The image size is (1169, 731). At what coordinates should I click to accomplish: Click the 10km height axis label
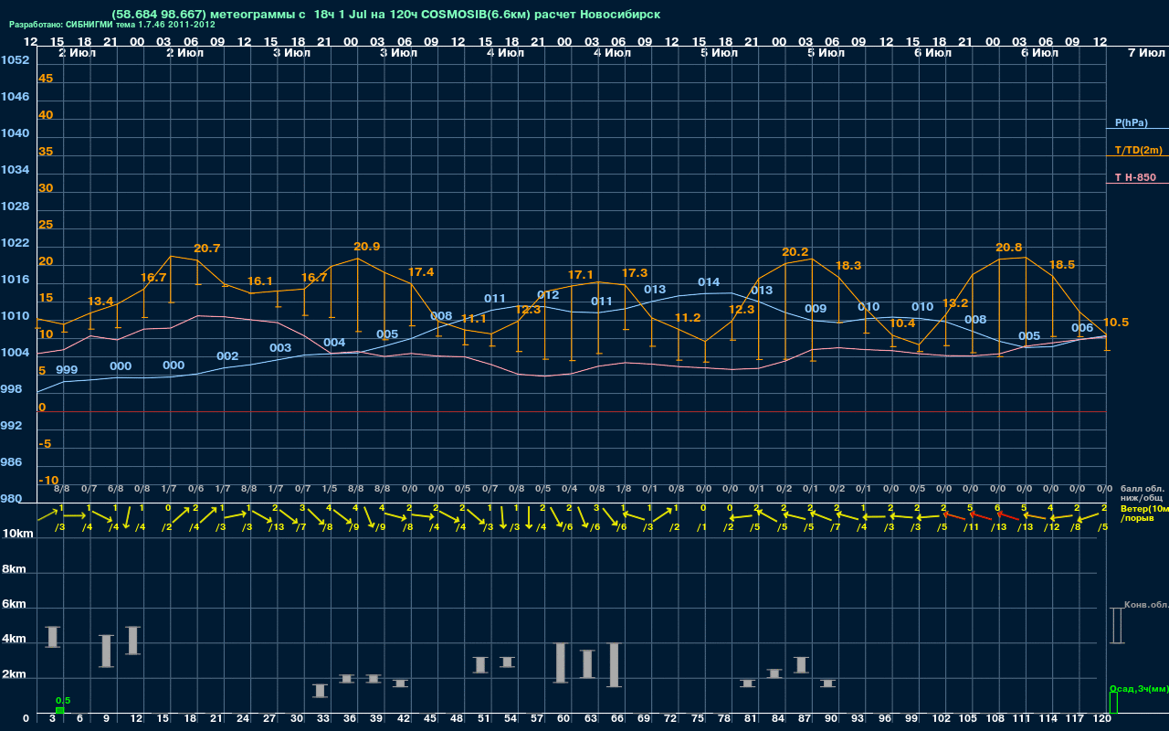click(x=16, y=534)
